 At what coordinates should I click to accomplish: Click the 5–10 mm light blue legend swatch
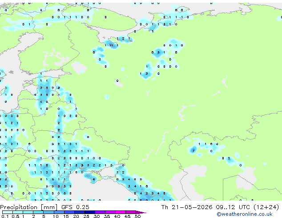48,212
